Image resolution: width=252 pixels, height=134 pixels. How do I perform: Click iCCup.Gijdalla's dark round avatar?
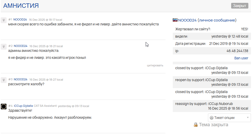click(4, 106)
